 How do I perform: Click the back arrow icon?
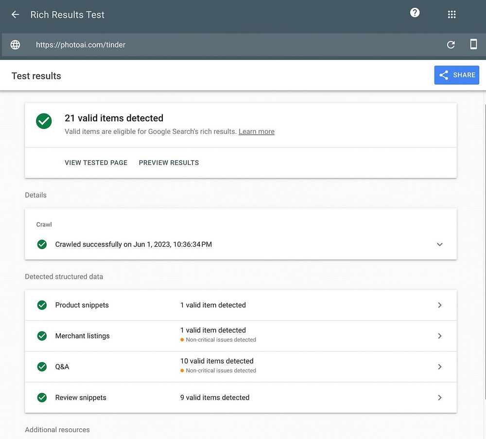15,15
